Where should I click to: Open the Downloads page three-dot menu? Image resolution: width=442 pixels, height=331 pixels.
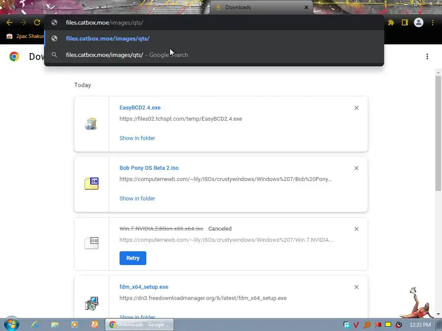point(427,56)
